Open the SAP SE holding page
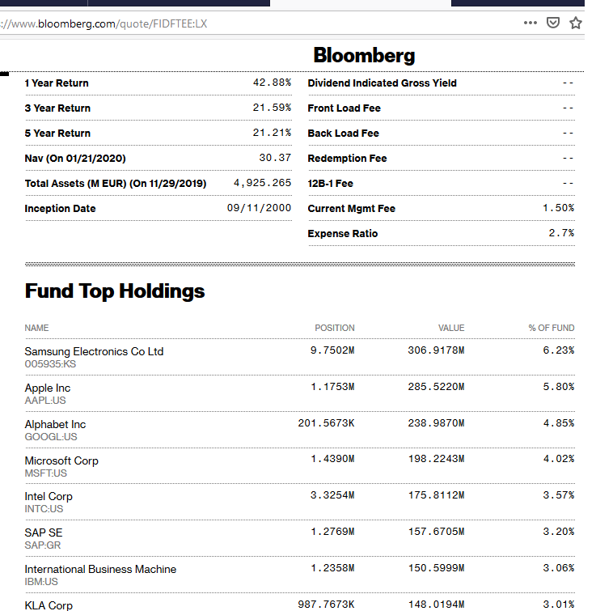596x611 pixels. point(44,533)
